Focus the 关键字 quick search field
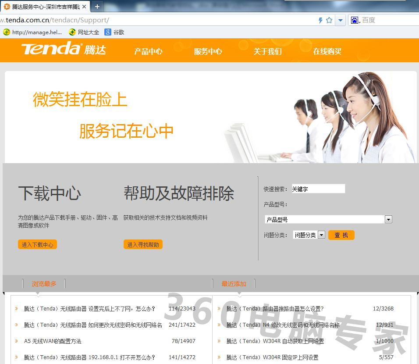The height and width of the screenshot is (364, 419). (318, 189)
